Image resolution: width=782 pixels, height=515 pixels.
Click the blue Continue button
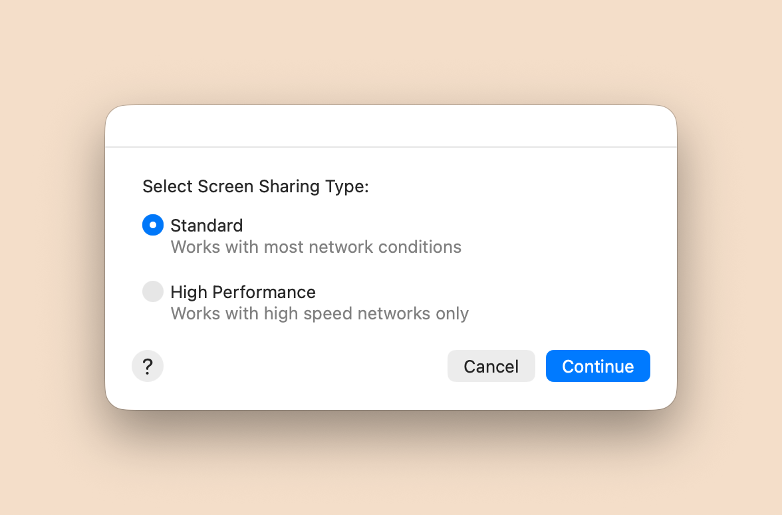point(597,366)
